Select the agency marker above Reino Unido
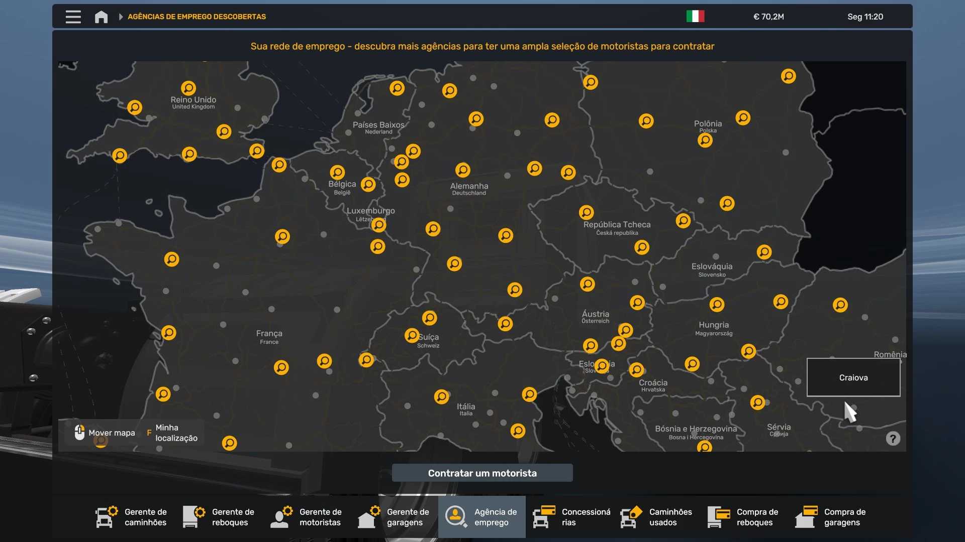This screenshot has height=542, width=965. click(x=188, y=88)
